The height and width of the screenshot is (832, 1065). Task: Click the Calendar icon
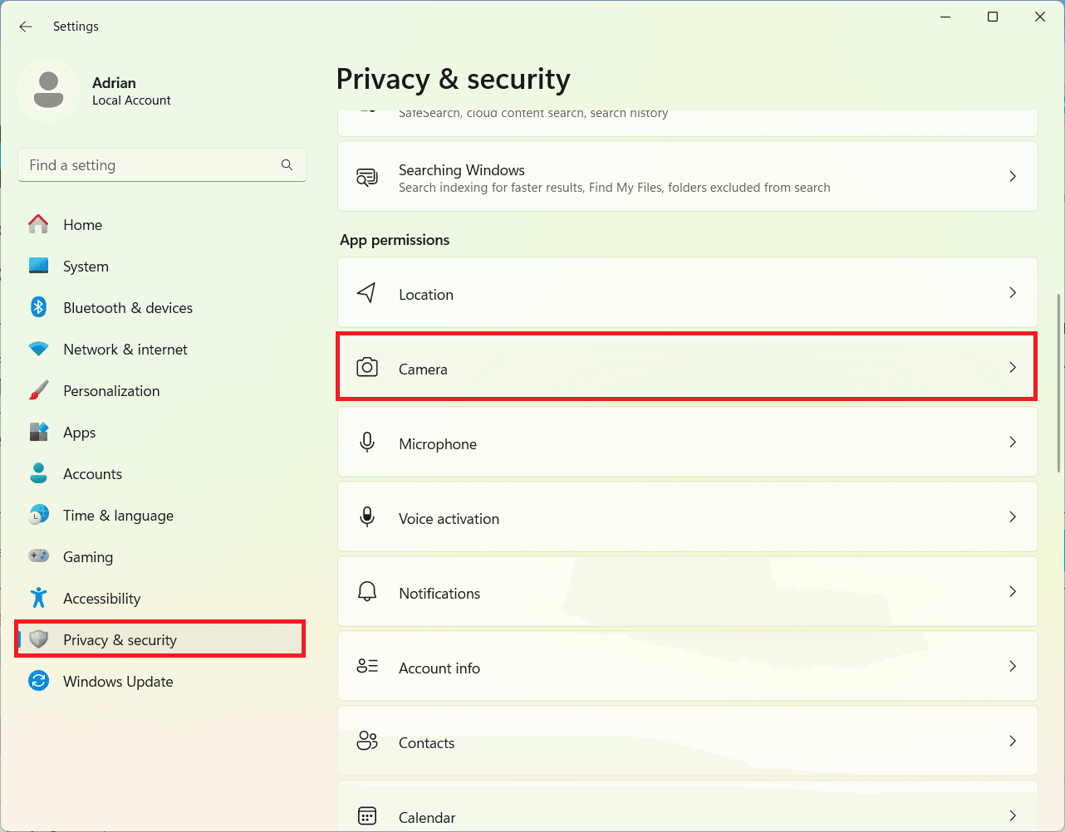tap(367, 815)
